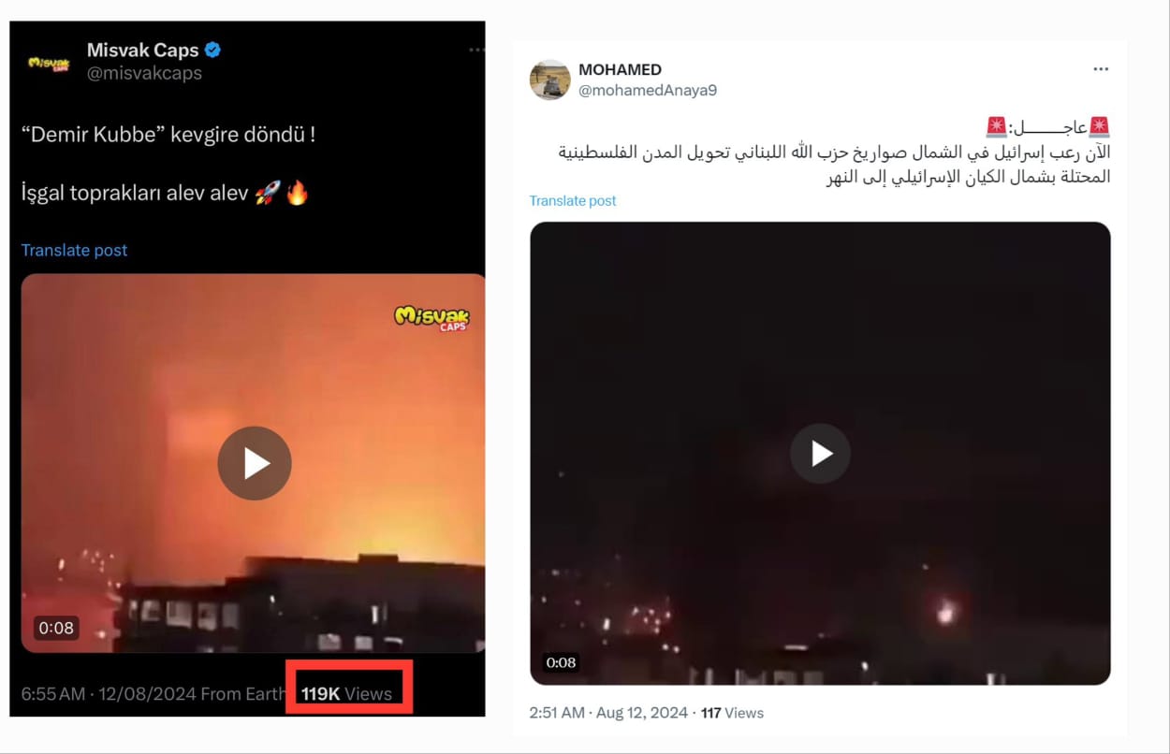The height and width of the screenshot is (754, 1170).
Task: Translate the Misvak Caps post
Action: pos(74,250)
